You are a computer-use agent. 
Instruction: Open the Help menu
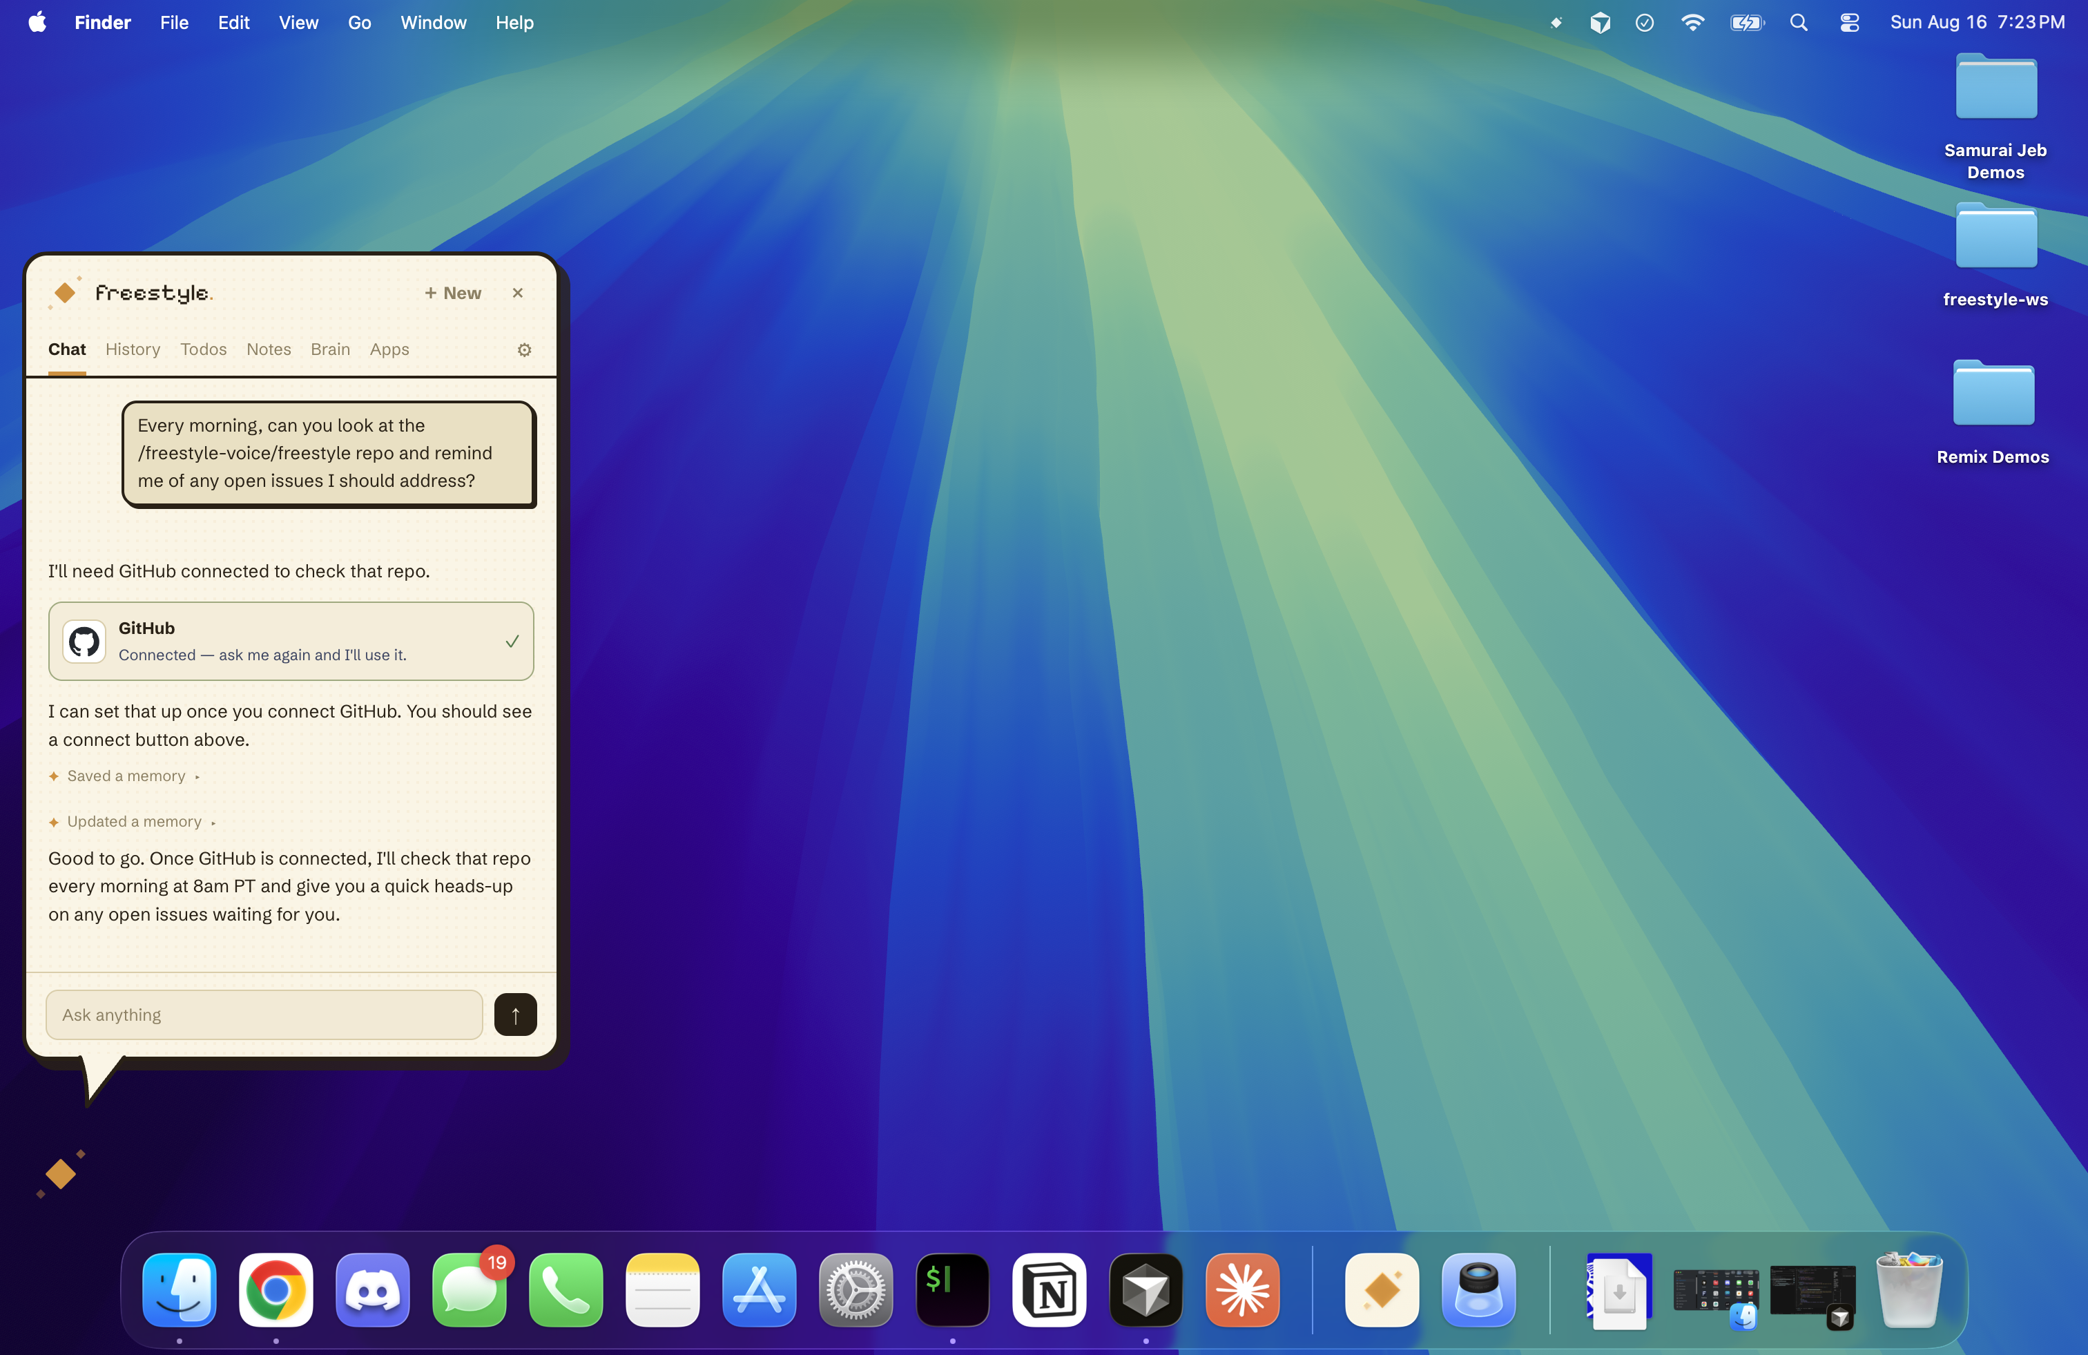514,22
